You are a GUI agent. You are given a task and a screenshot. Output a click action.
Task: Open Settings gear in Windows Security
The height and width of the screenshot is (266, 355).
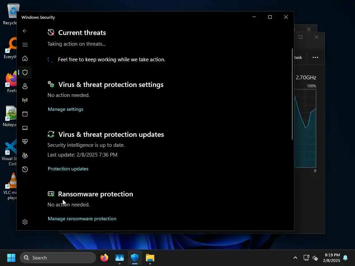[x=25, y=222]
